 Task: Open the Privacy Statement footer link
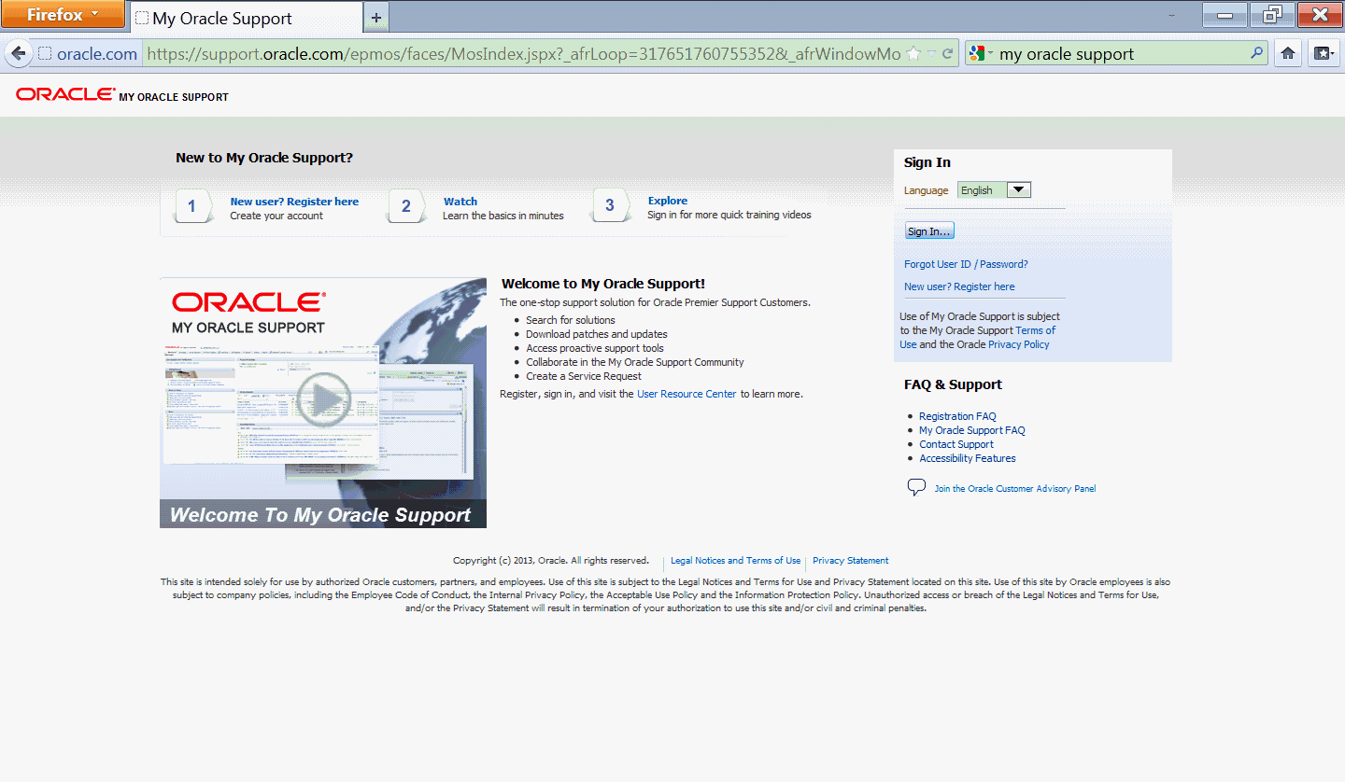point(851,561)
